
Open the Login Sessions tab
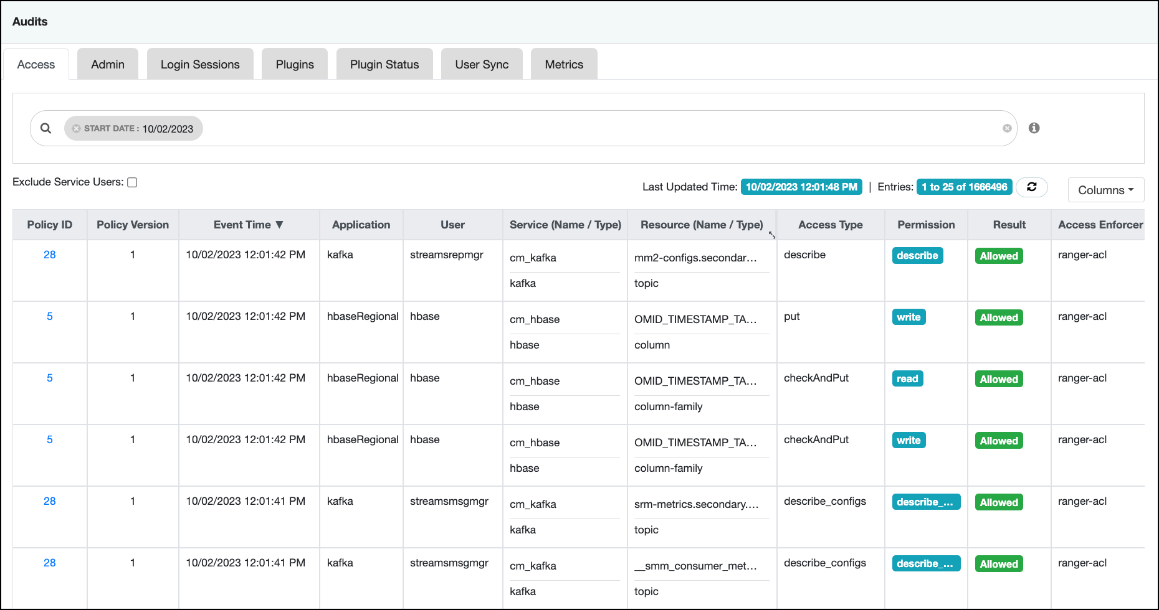point(199,65)
